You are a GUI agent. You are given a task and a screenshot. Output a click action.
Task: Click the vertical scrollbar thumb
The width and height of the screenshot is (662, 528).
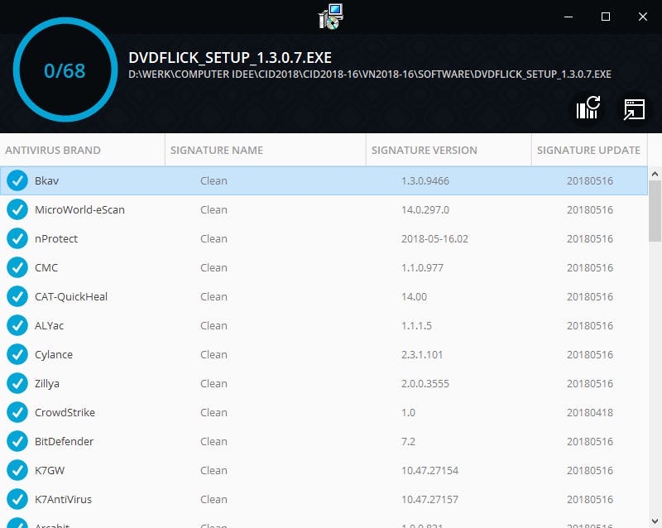click(655, 211)
